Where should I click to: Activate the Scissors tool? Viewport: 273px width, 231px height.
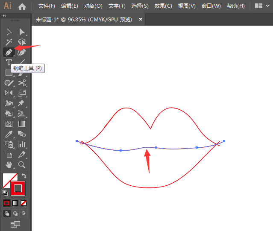click(22, 83)
